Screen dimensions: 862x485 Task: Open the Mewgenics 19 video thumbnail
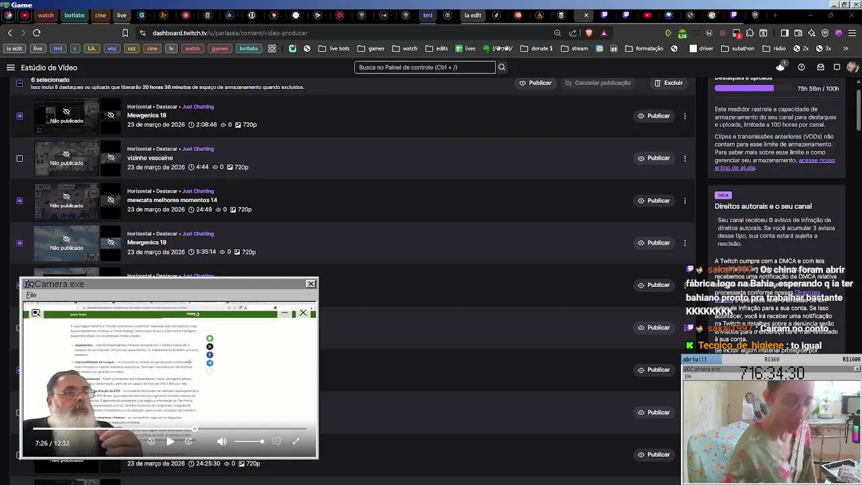[67, 243]
